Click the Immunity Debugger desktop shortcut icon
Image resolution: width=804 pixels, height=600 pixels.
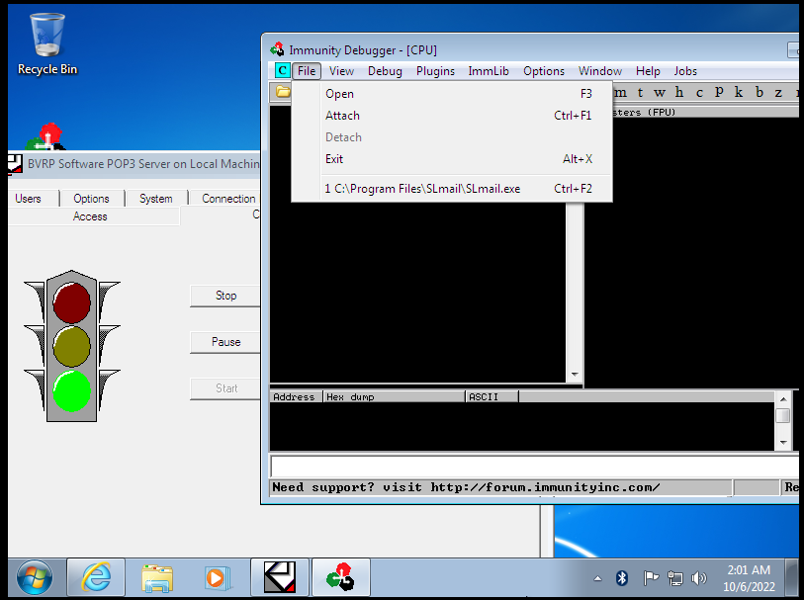coord(45,137)
